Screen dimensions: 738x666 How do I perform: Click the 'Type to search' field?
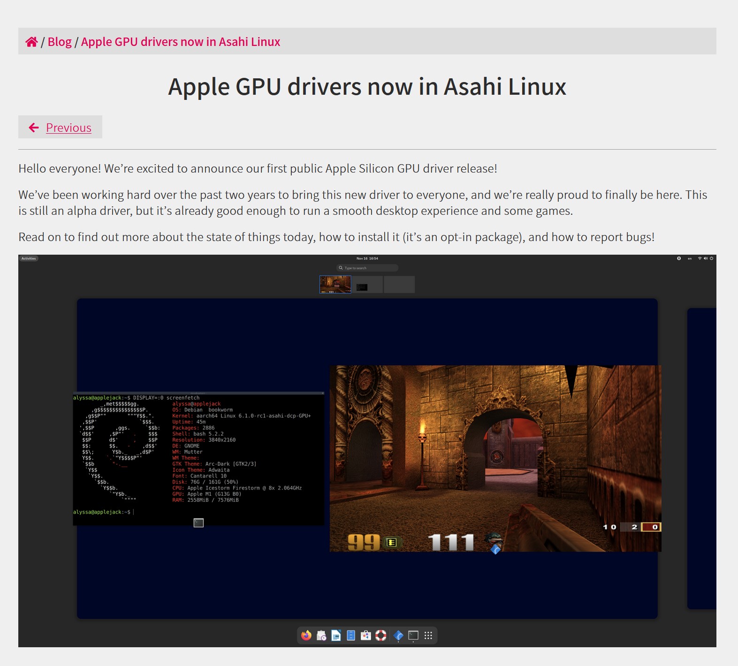(x=367, y=268)
